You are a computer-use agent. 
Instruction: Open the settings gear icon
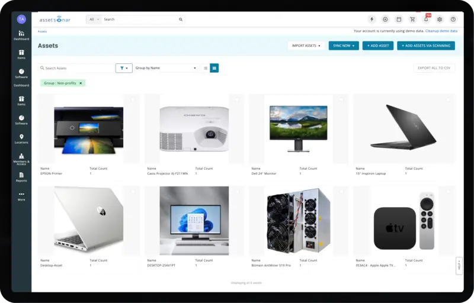coord(440,20)
